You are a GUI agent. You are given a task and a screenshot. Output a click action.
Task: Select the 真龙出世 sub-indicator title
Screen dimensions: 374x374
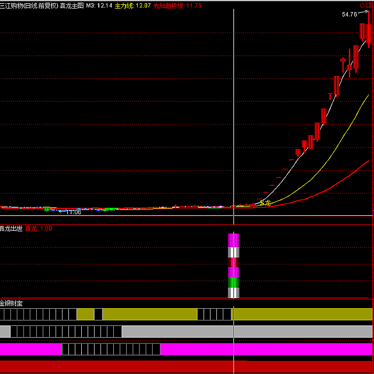coord(11,228)
